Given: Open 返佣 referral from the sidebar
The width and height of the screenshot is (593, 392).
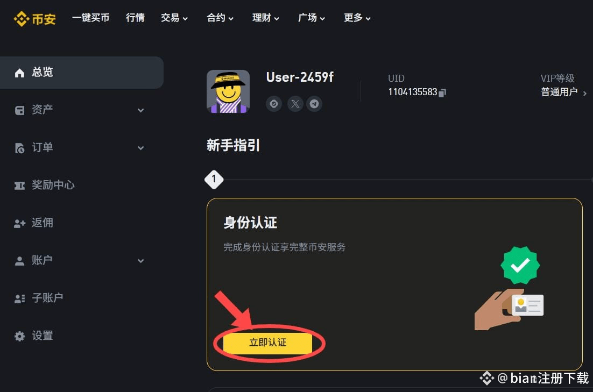Looking at the screenshot, I should (x=42, y=223).
